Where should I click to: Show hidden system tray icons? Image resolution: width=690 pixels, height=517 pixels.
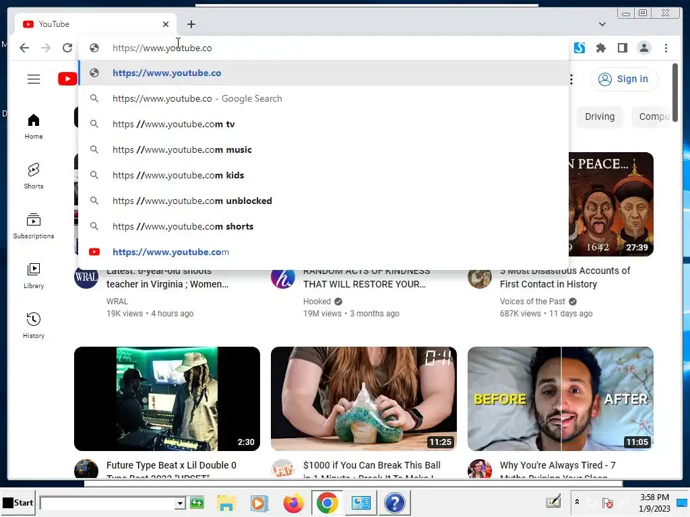(577, 502)
